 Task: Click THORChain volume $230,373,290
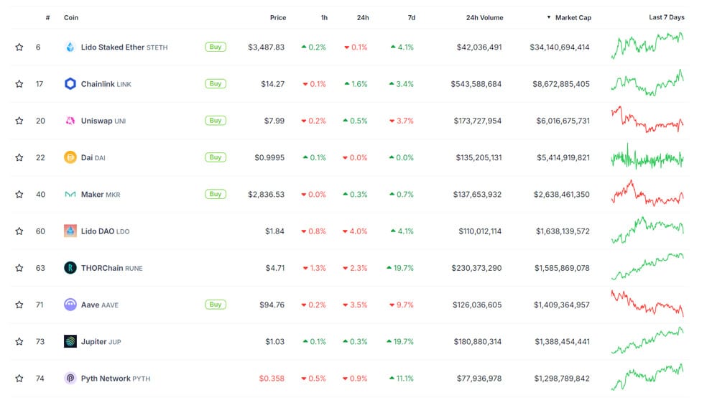476,268
